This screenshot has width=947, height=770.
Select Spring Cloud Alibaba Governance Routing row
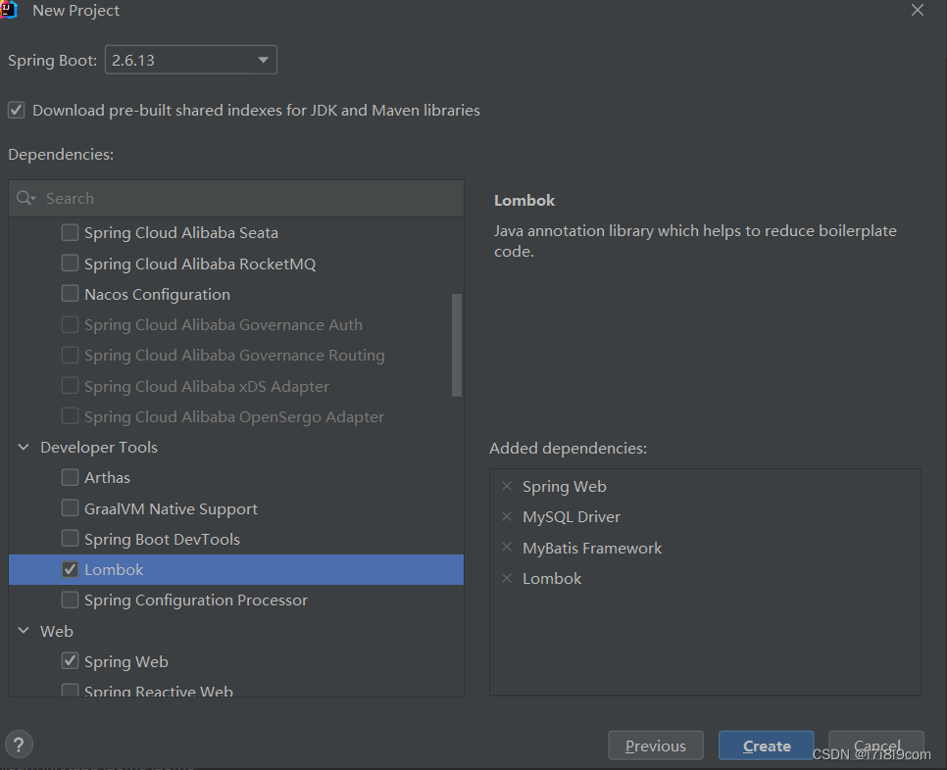click(x=236, y=356)
